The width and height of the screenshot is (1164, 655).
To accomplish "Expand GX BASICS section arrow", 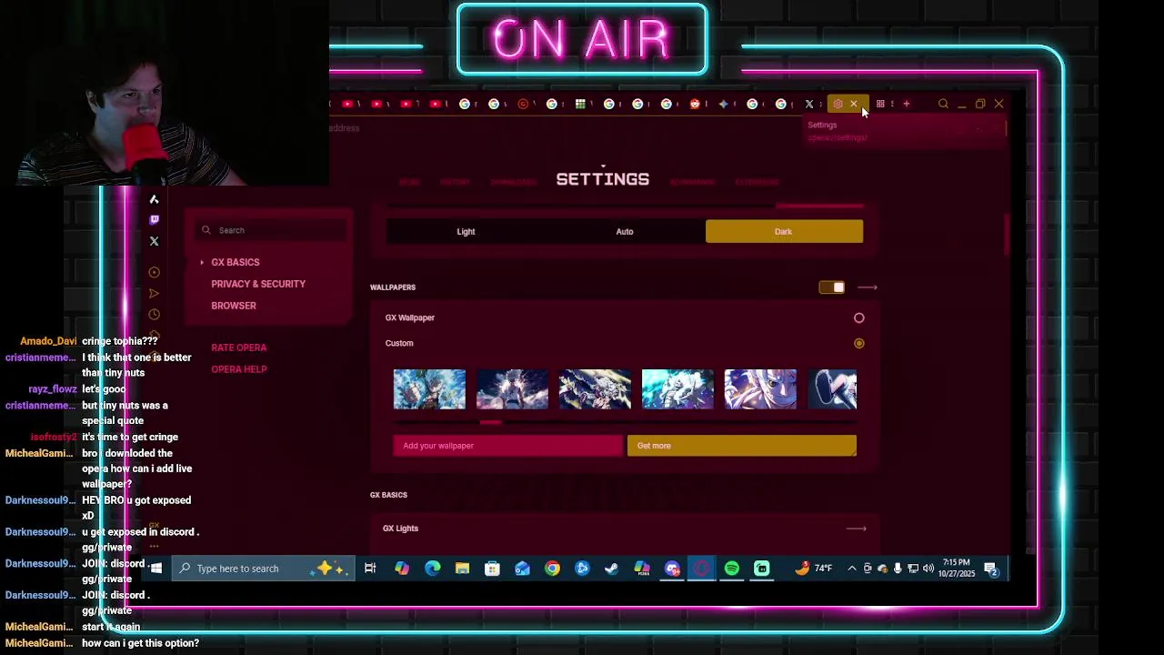I will (202, 262).
